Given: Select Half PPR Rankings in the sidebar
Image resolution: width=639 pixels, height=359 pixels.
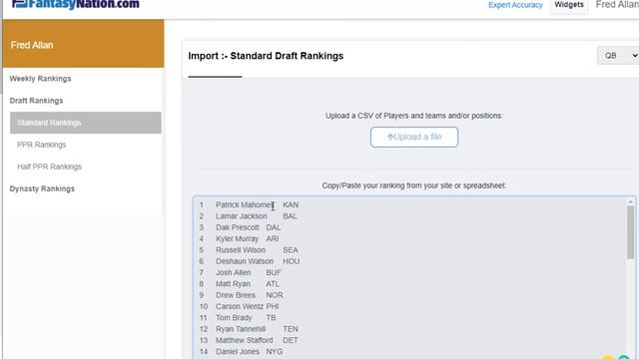Looking at the screenshot, I should point(49,167).
